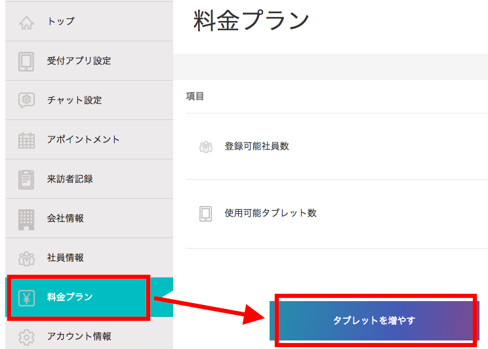
Task: Click the 登録可能社員数 row label
Action: 256,146
